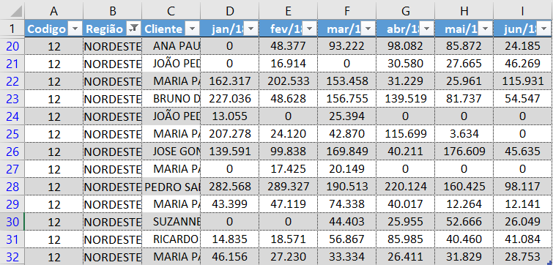Open the jan/18 filter dropdown arrow
The width and height of the screenshot is (553, 265).
pos(250,29)
